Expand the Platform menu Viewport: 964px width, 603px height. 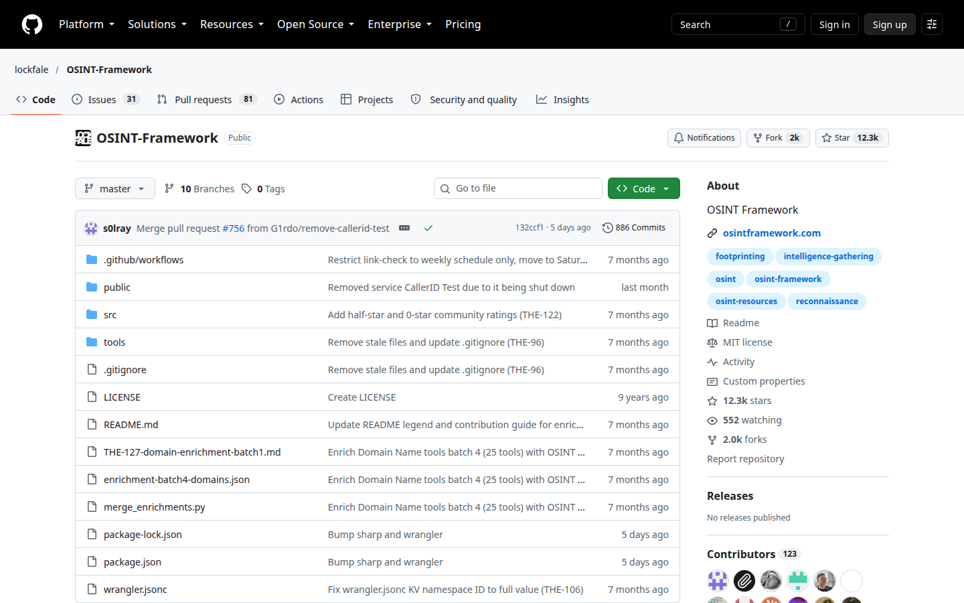coord(87,24)
